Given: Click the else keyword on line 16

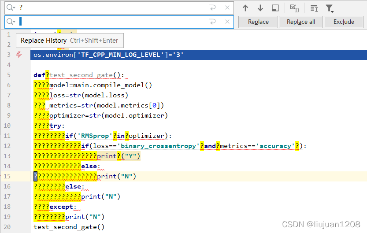Looking at the screenshot, I should [x=73, y=187].
